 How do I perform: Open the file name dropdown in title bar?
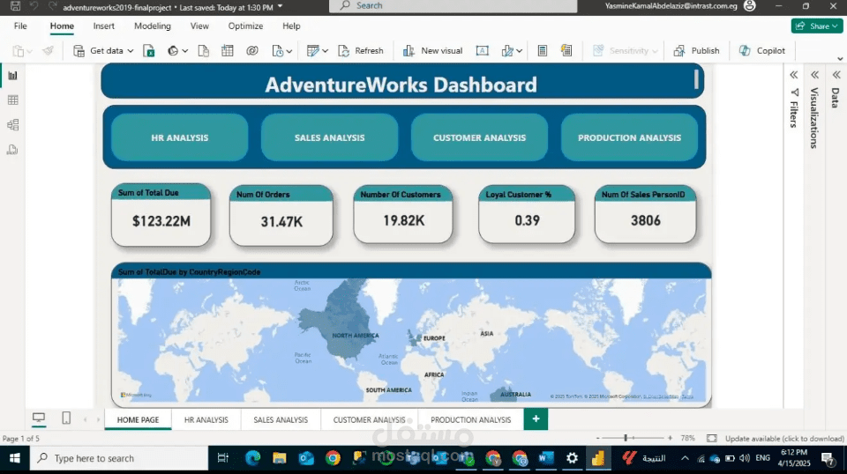coord(280,6)
